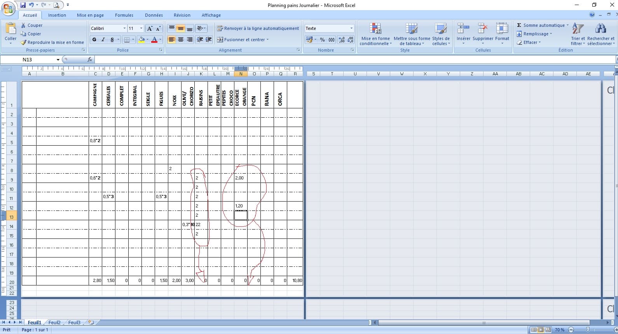Open the round Office button menu
This screenshot has height=334, width=618.
(x=8, y=9)
